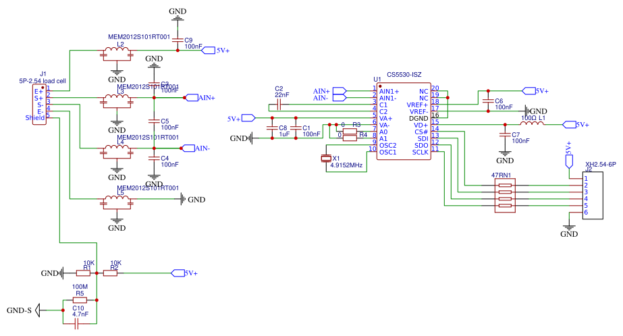Viewport: 623px width, 336px height.
Task: Select the C2 22nF capacitor
Action: click(x=278, y=105)
